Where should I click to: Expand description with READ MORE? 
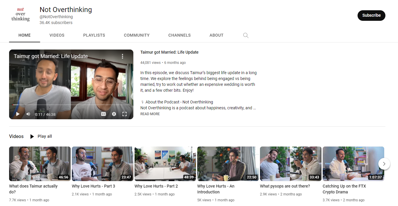tap(150, 114)
